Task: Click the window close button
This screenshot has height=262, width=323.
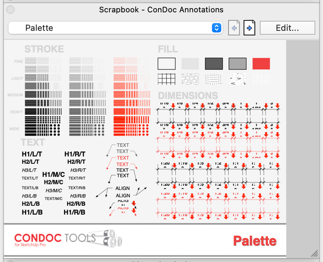Action: point(10,10)
